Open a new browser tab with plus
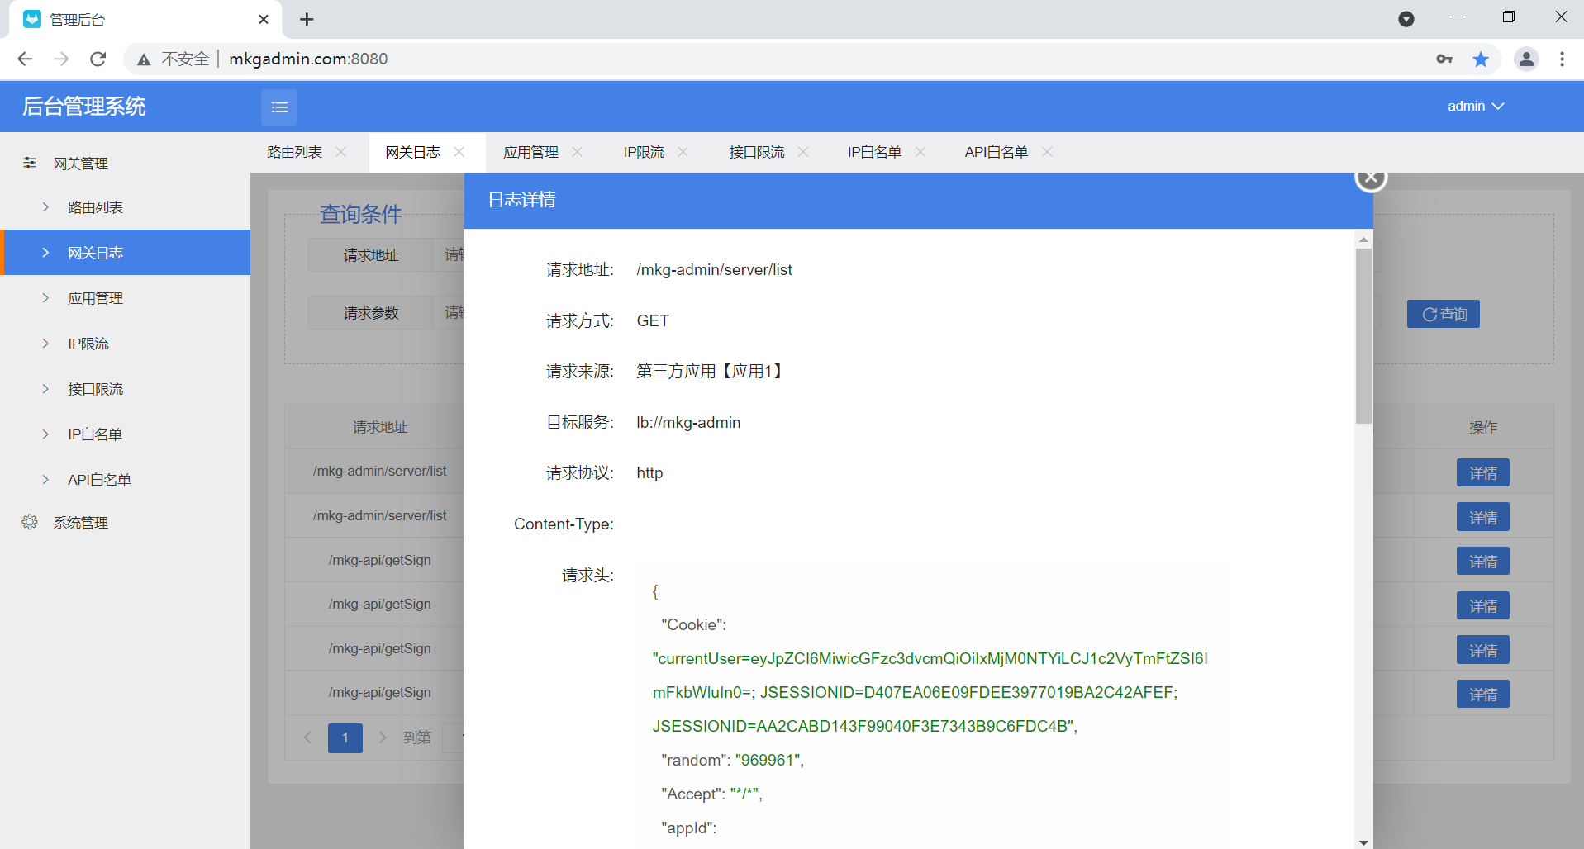This screenshot has height=849, width=1584. (x=307, y=19)
